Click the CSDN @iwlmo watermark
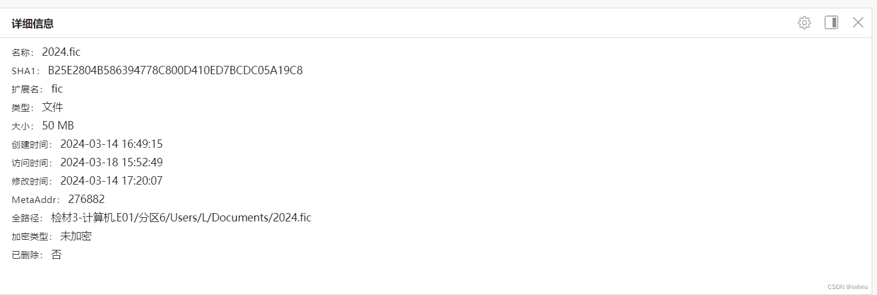Viewport: 877px width, 295px height. 847,287
